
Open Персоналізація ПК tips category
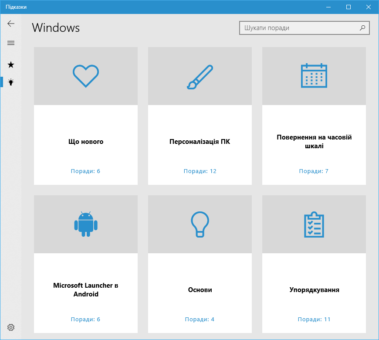point(200,142)
